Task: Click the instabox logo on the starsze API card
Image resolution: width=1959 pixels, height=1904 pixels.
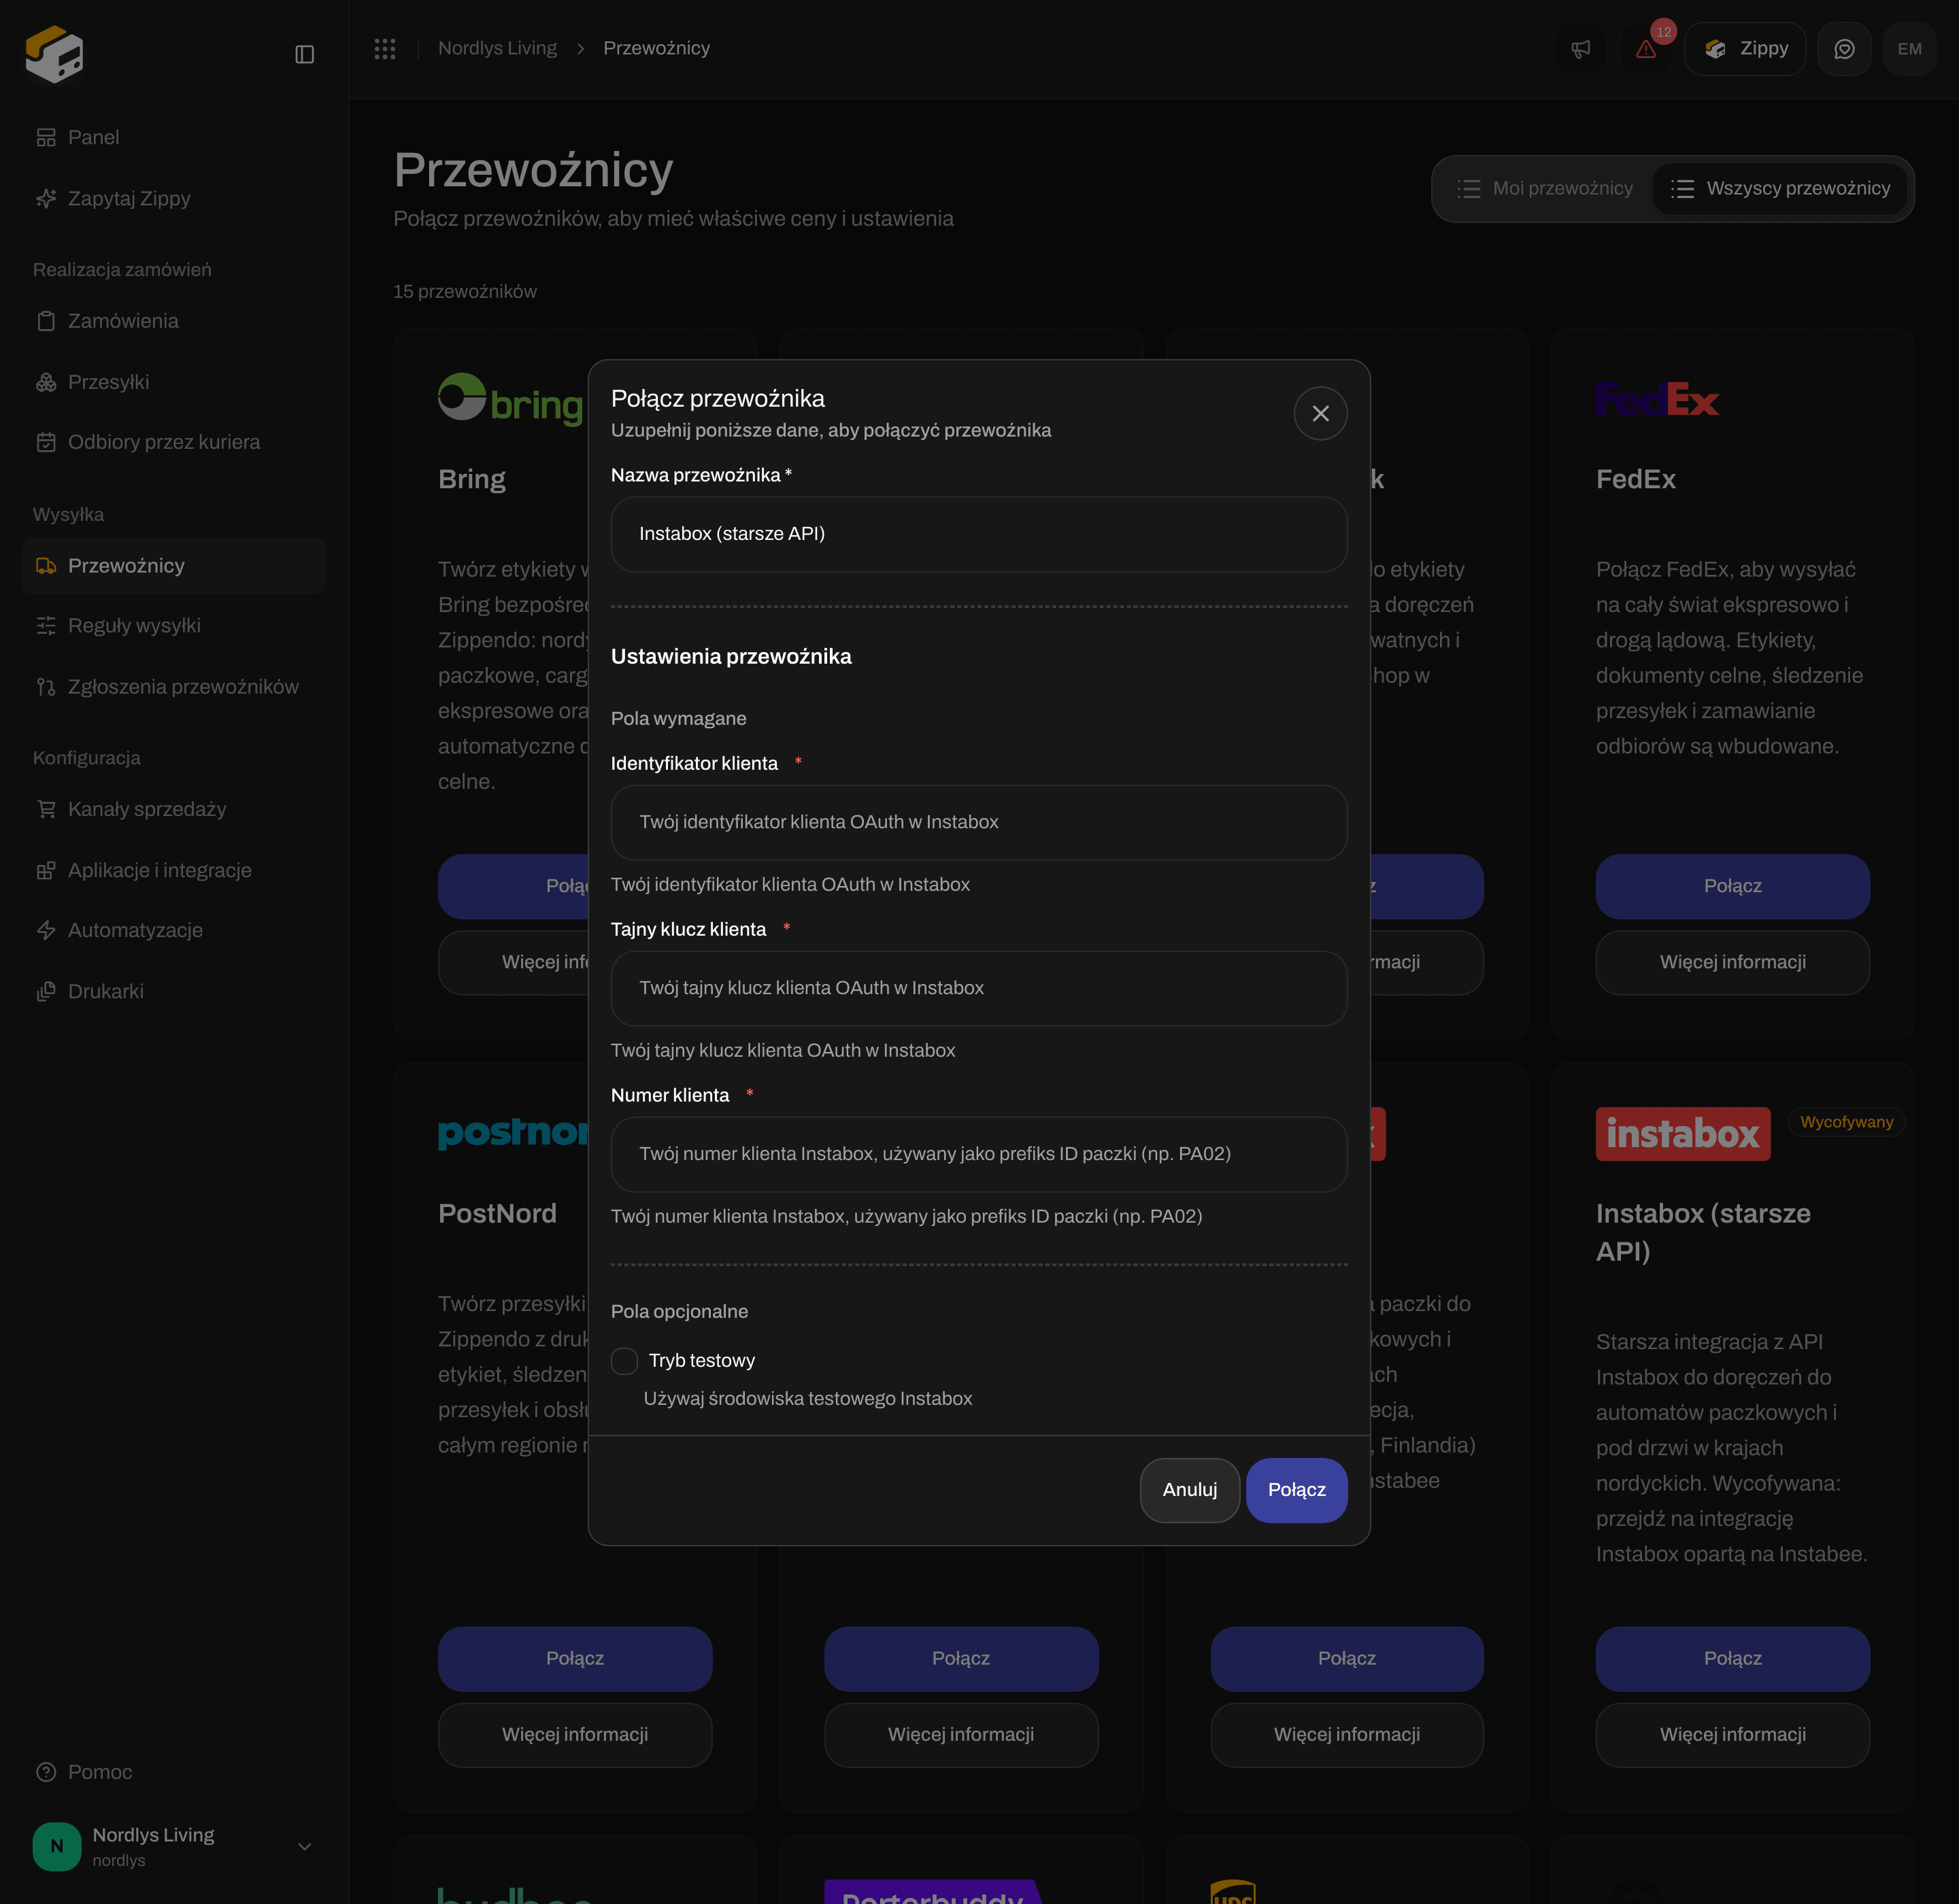Action: point(1683,1133)
